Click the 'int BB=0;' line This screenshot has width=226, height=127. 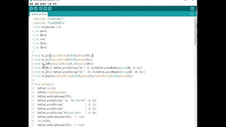point(41,35)
